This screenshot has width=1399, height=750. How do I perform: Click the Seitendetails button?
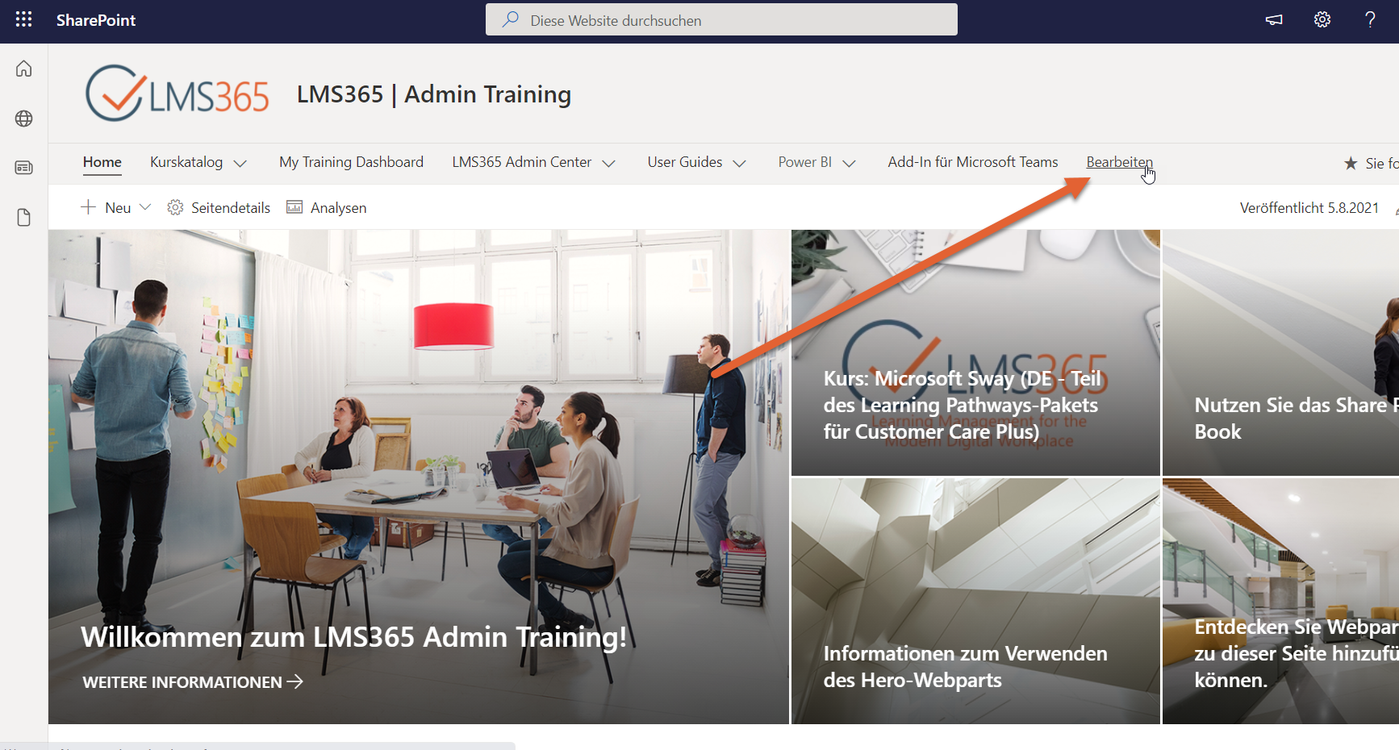coord(219,208)
